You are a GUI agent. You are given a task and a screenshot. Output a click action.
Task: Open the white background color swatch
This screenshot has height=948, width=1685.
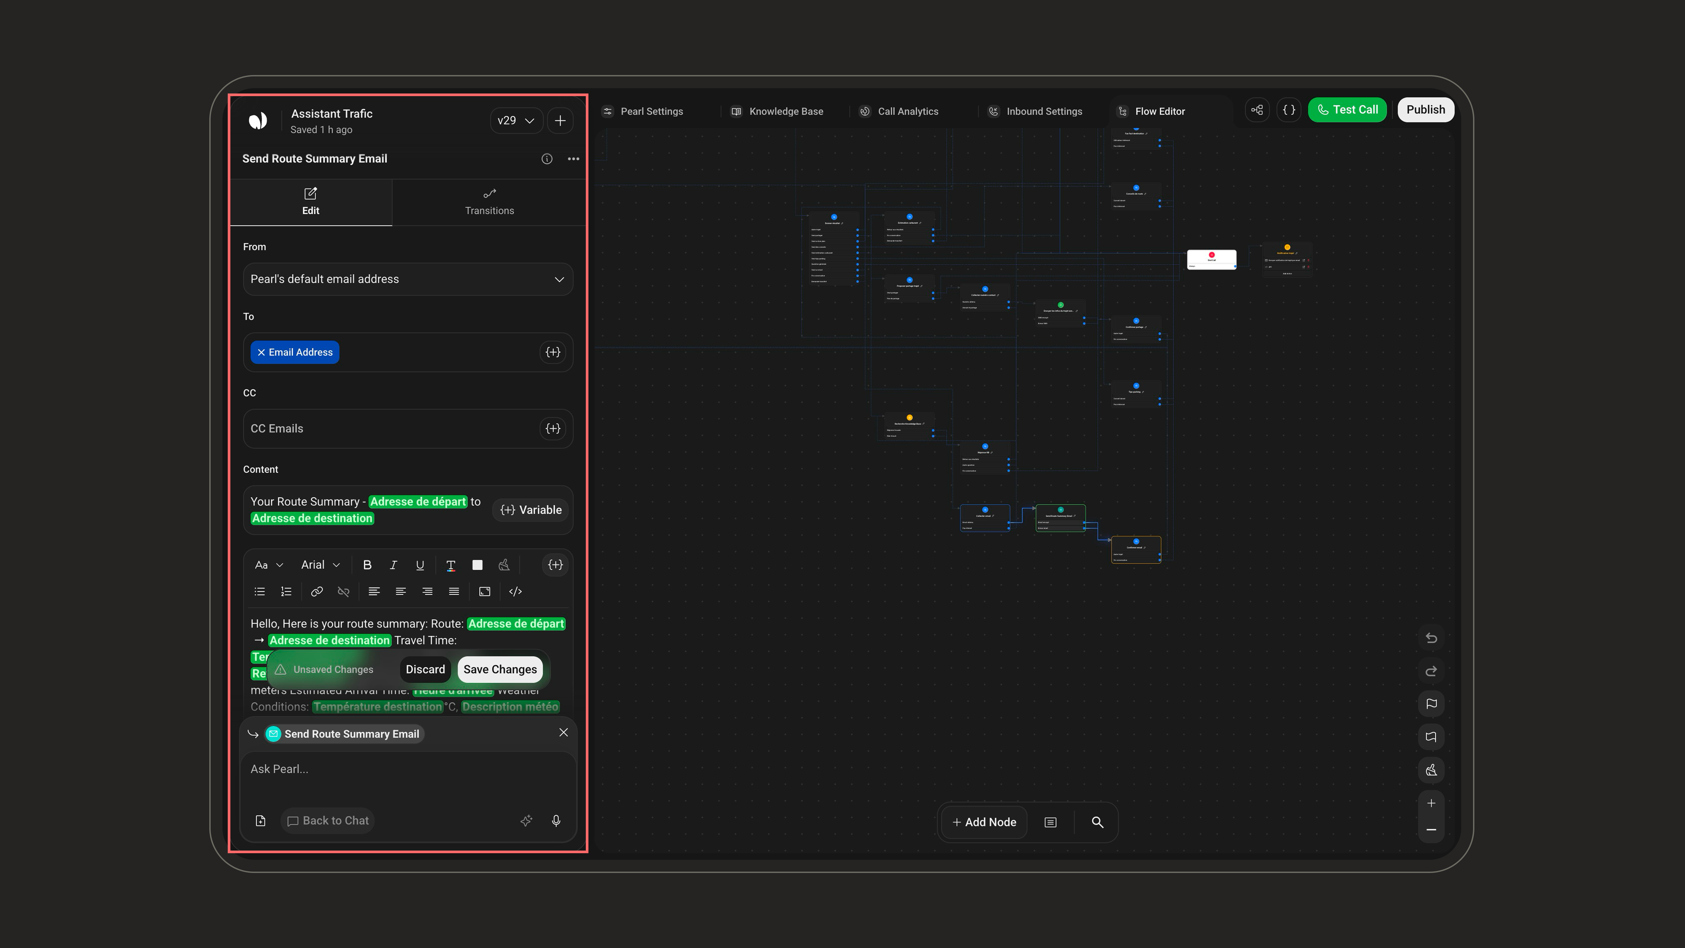point(478,565)
